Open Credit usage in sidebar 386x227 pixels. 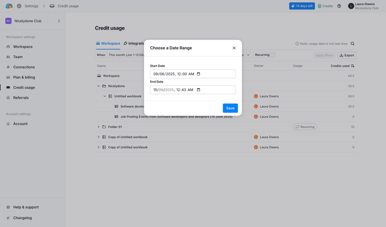[24, 87]
